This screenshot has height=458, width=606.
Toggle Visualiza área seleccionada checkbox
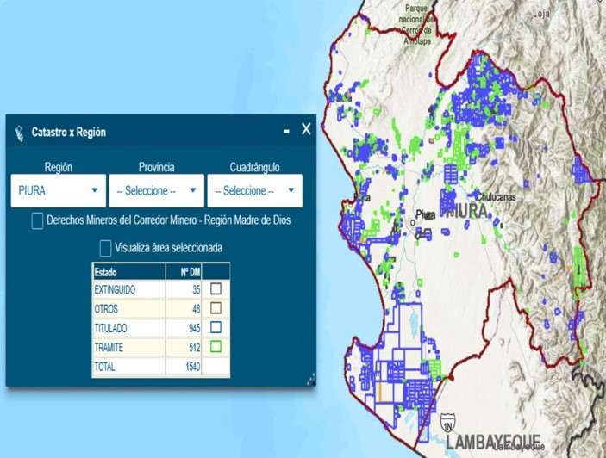(105, 248)
